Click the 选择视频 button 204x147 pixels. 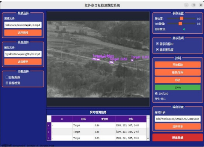23,33
